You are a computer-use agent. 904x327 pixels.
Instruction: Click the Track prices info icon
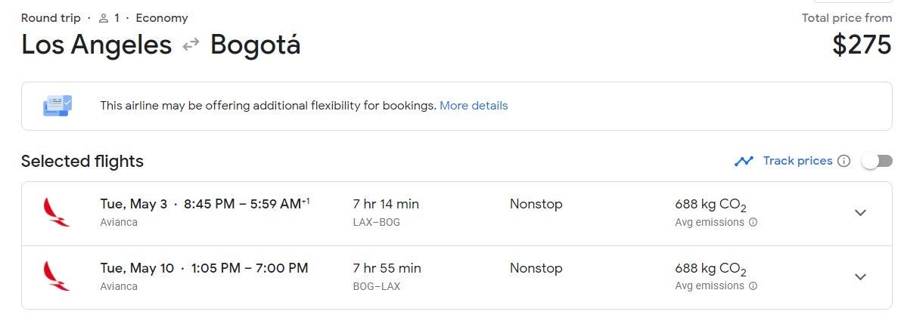[x=844, y=161]
